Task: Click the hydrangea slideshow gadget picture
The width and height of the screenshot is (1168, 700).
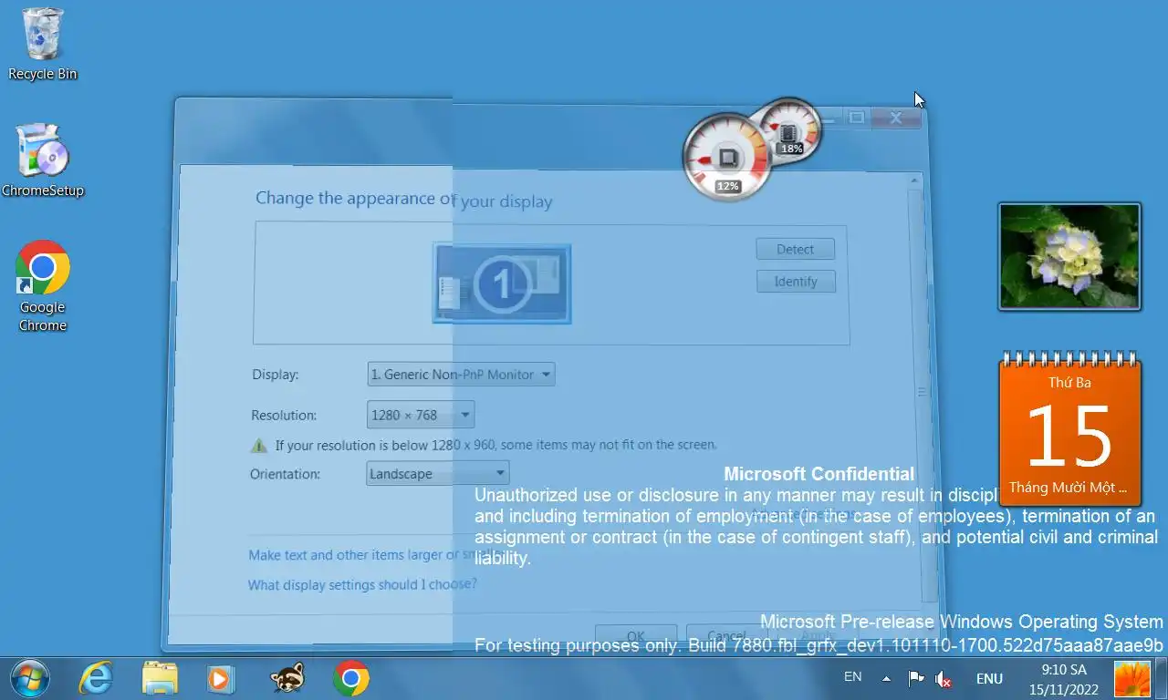Action: (1069, 256)
